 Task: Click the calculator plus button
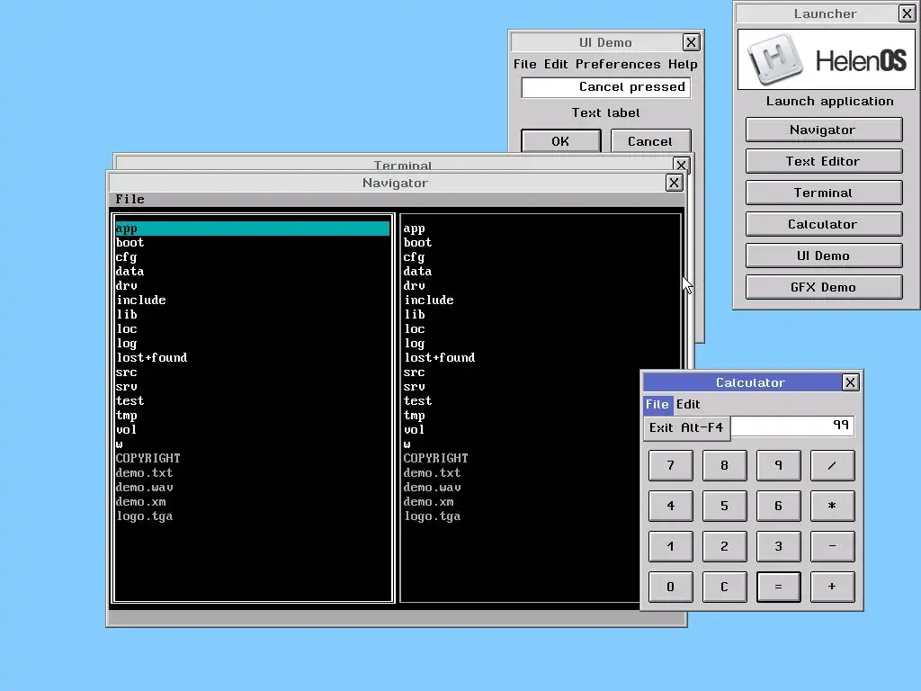pos(832,587)
